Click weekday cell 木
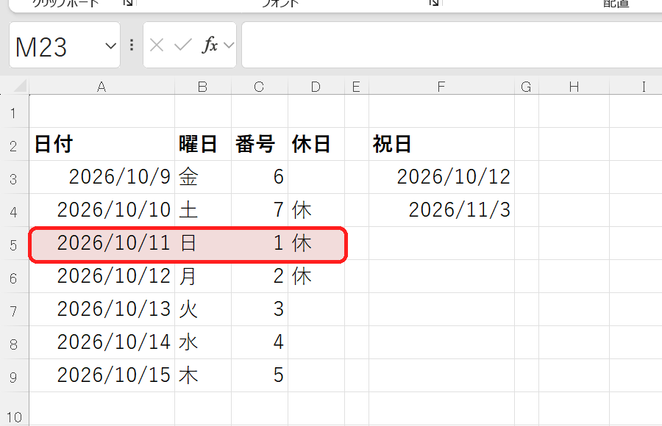This screenshot has height=426, width=662. (x=203, y=375)
